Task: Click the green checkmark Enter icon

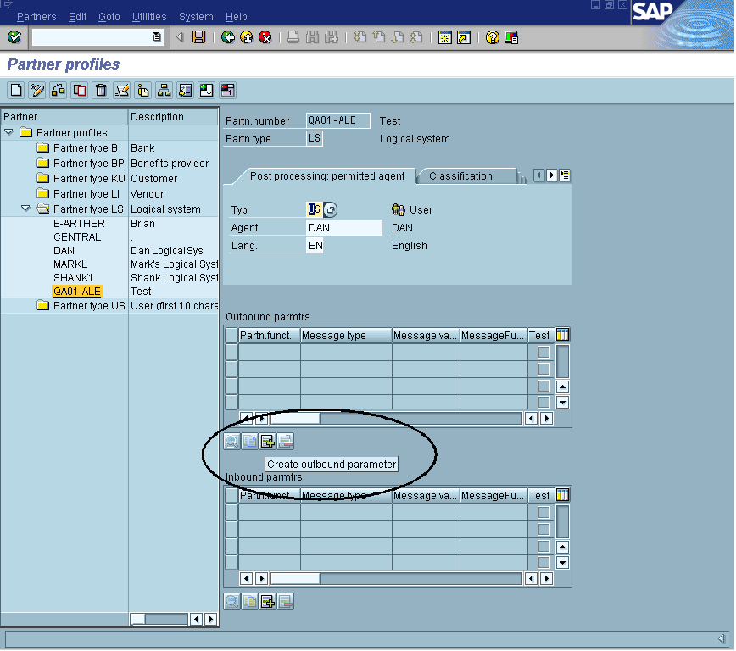Action: [14, 36]
